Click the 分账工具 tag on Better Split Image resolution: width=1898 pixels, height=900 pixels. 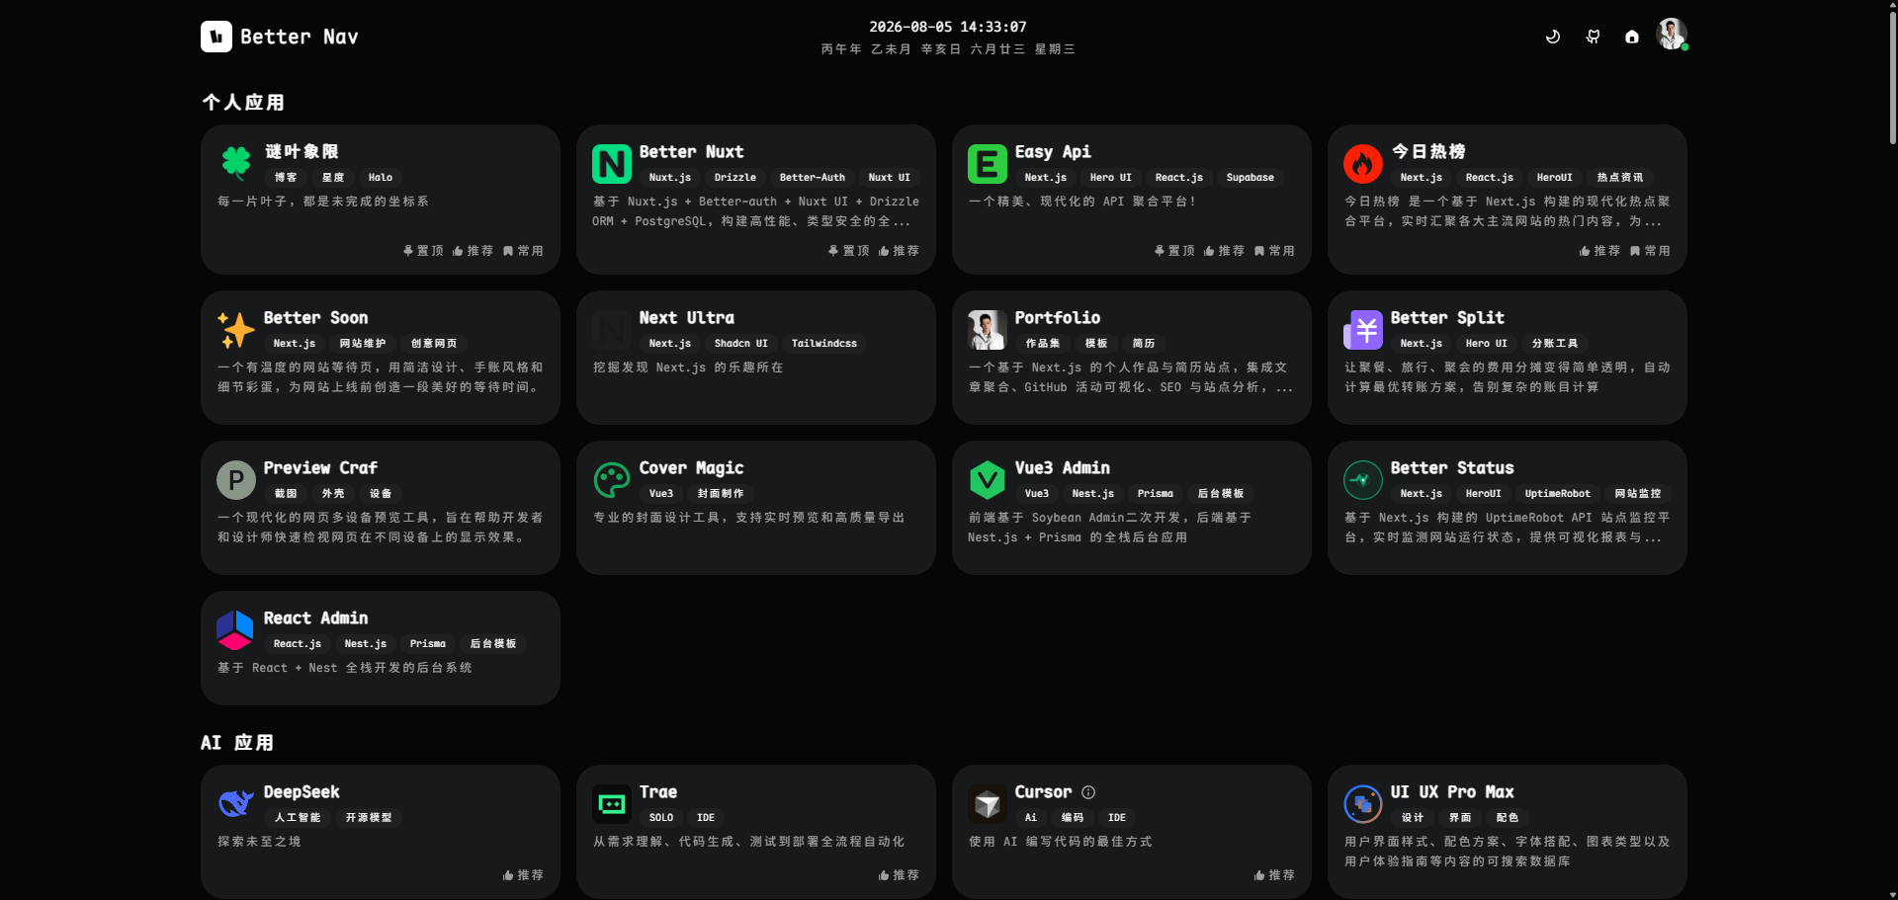click(x=1555, y=344)
